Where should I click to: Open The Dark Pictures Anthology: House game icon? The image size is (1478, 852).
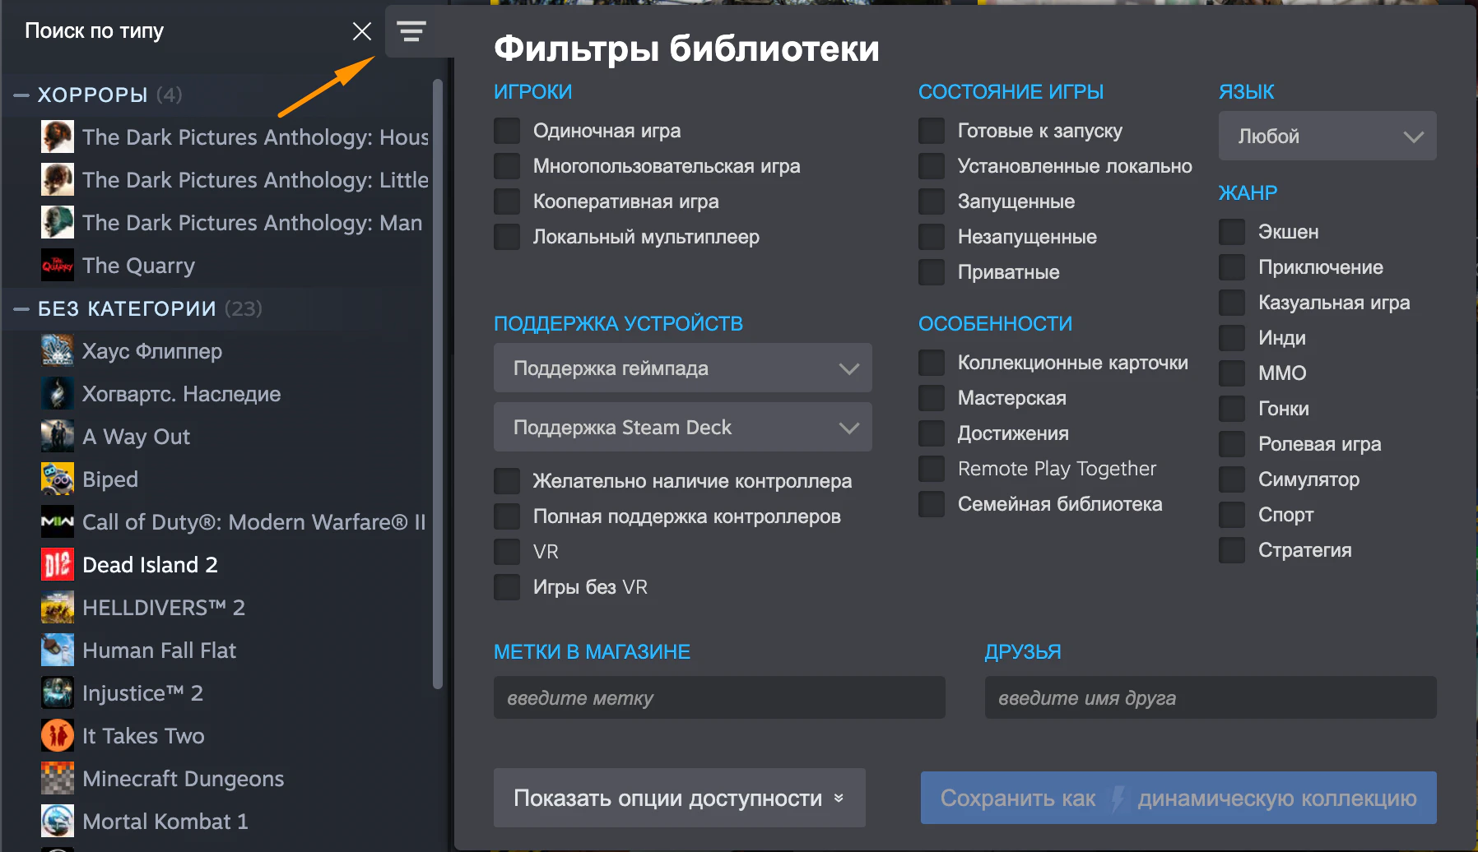[x=58, y=137]
